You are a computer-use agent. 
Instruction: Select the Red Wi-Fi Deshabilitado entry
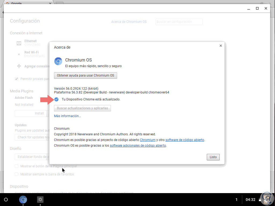click(x=34, y=54)
